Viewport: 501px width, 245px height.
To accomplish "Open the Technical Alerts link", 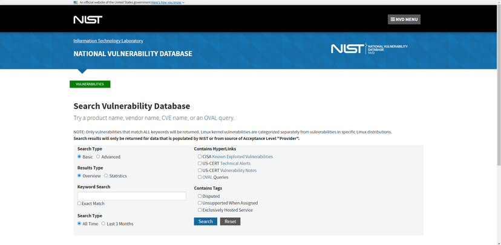I will click(235, 164).
